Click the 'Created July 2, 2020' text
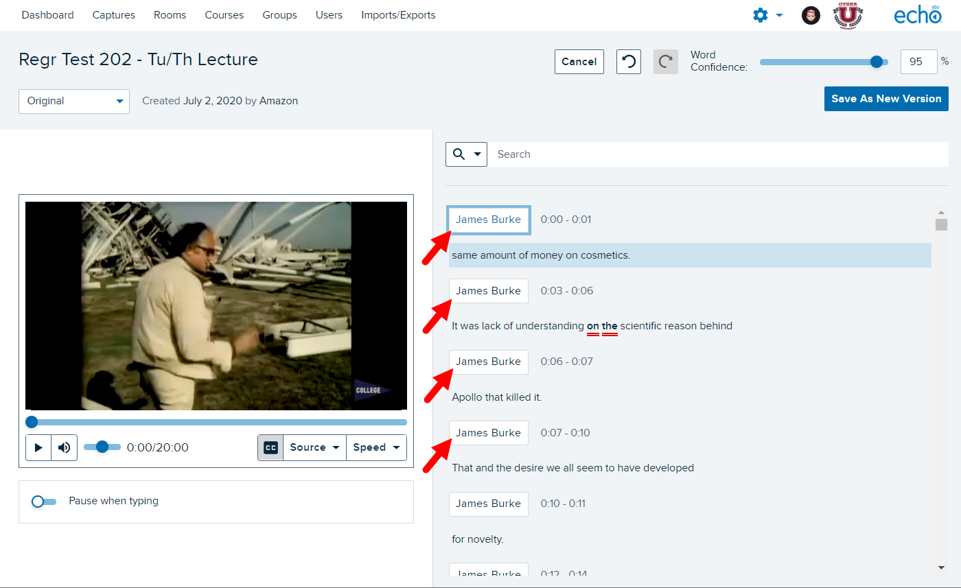The width and height of the screenshot is (961, 588). (x=192, y=101)
